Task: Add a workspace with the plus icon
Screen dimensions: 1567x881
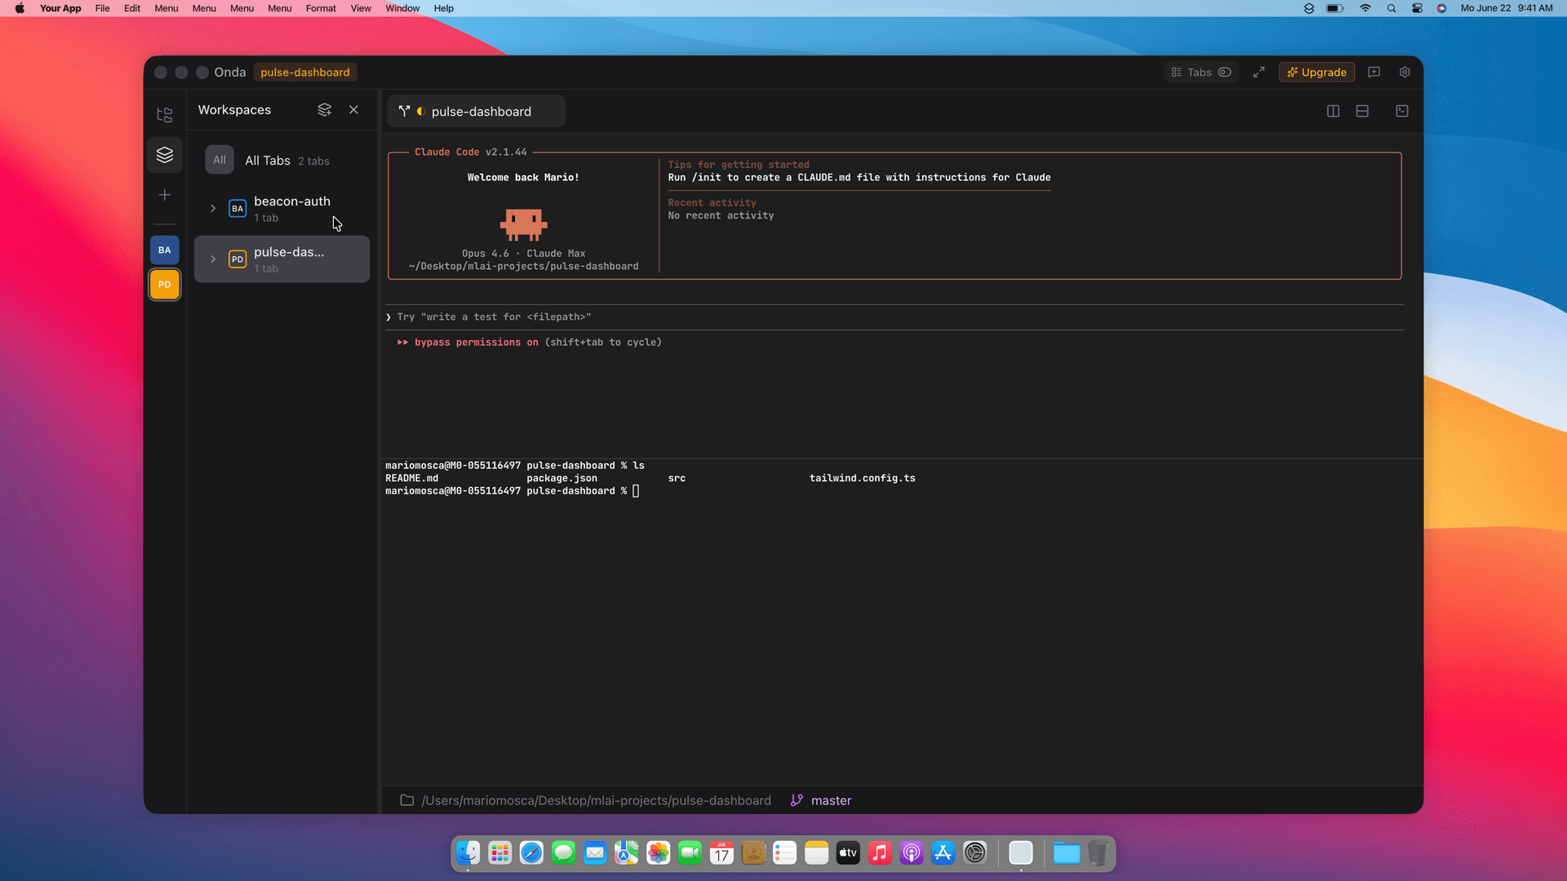Action: [164, 194]
